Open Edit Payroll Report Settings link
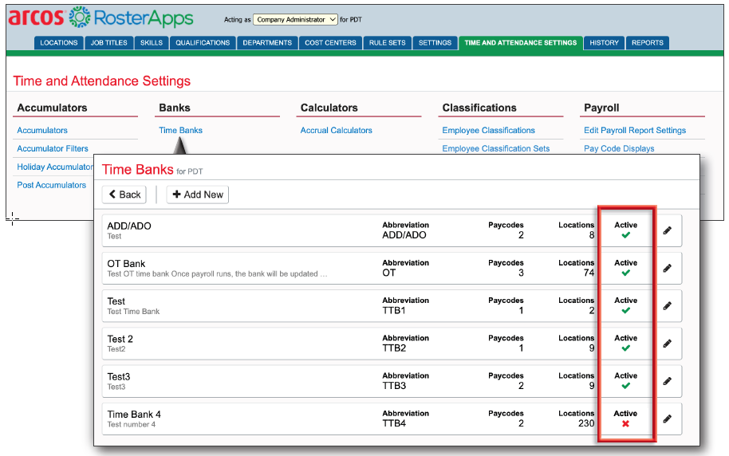The width and height of the screenshot is (729, 456). (x=635, y=130)
